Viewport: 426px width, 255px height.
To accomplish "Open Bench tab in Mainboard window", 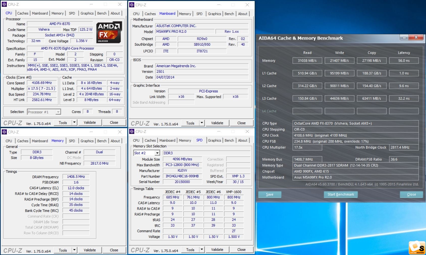I will pos(229,14).
